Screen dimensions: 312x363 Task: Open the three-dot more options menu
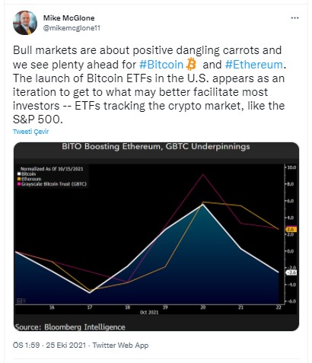pos(294,18)
